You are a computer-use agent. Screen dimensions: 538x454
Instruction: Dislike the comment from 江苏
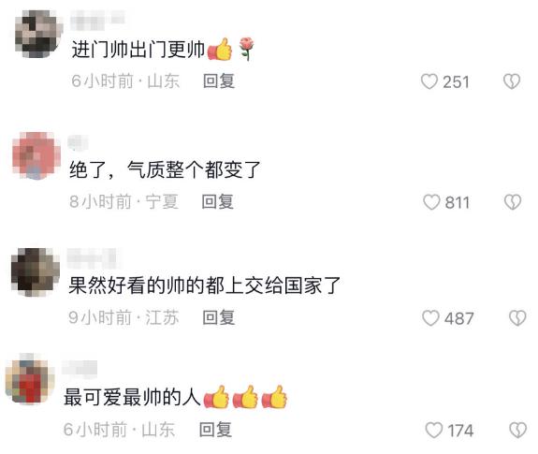[x=517, y=318]
